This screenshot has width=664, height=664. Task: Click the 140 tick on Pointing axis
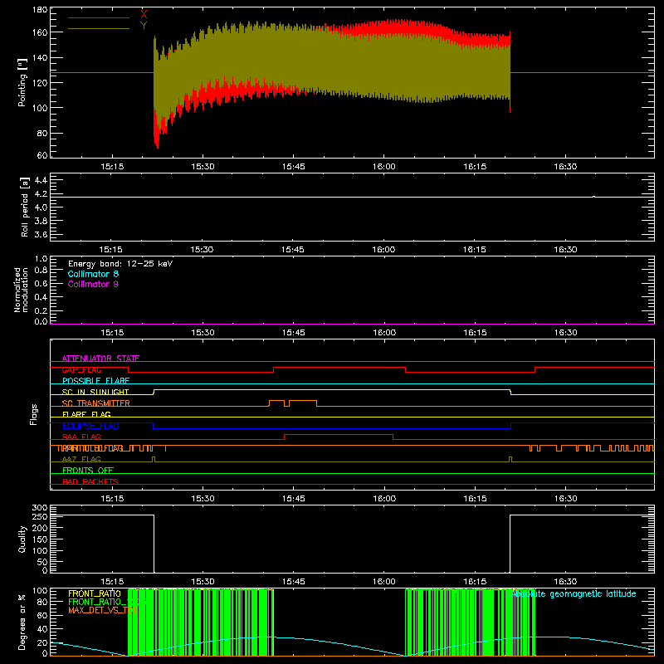[x=39, y=57]
